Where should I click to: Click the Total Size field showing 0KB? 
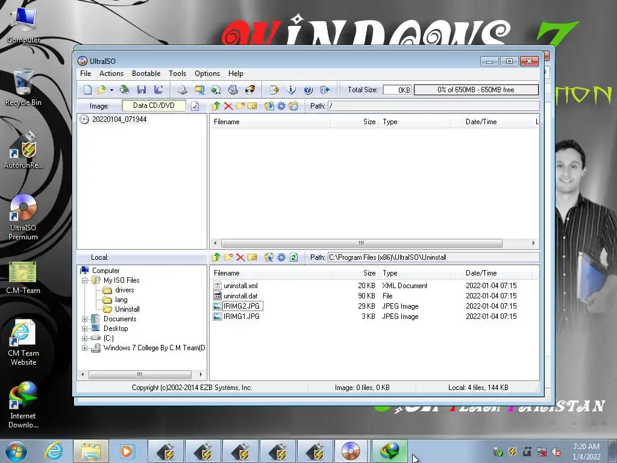pos(398,90)
